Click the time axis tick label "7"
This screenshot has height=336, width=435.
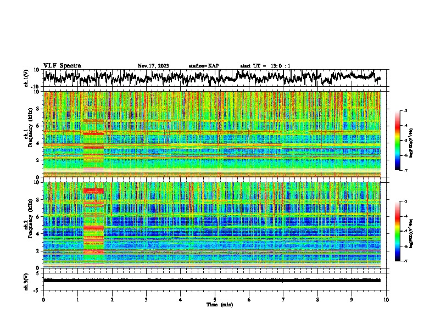pos(283,300)
